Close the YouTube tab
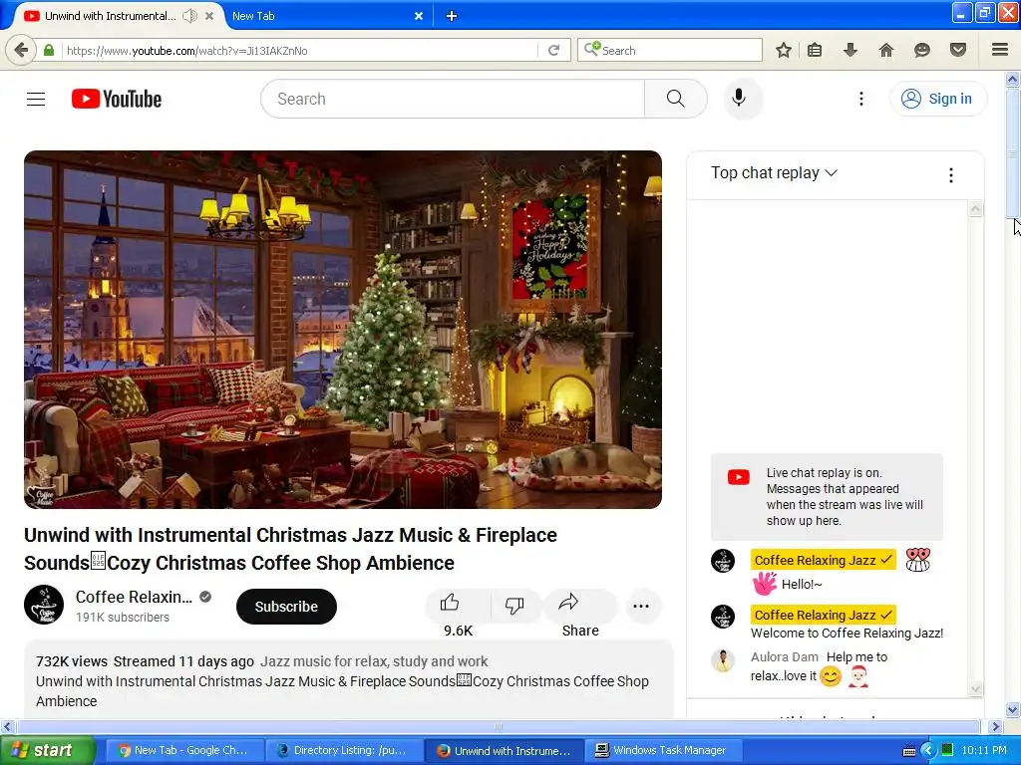1021x765 pixels. (209, 16)
